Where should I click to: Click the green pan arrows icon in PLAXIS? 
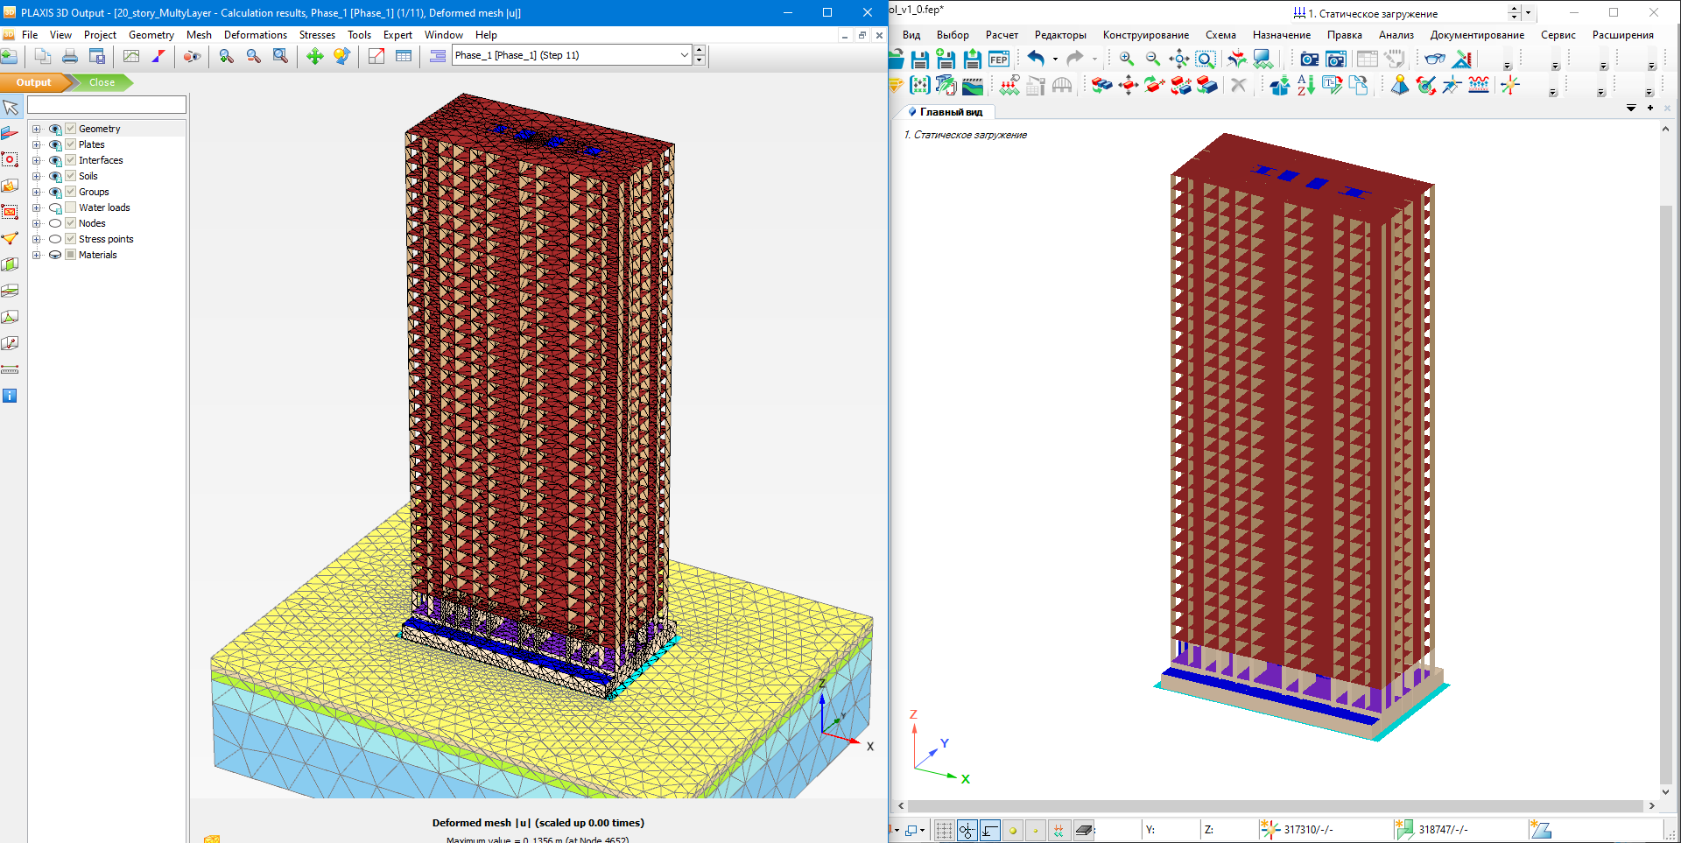pos(315,56)
